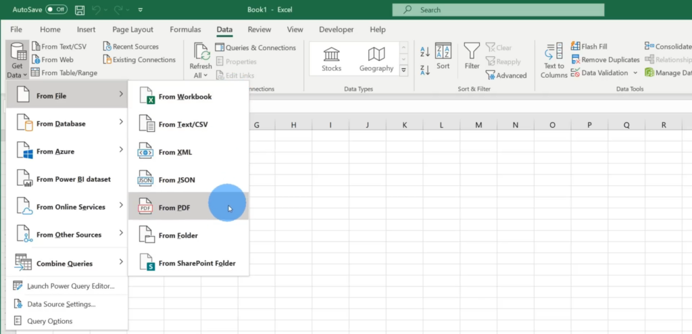
Task: Open Existing Connections
Action: click(139, 59)
